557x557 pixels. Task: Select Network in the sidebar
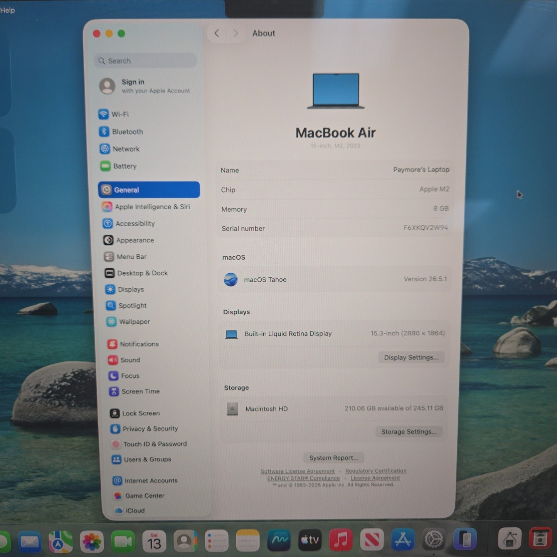[119, 149]
